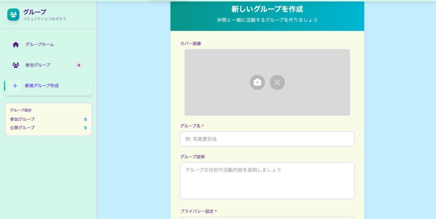This screenshot has height=219, width=436.
Task: Click 公開グループ row in the stats card
Action: [49, 128]
